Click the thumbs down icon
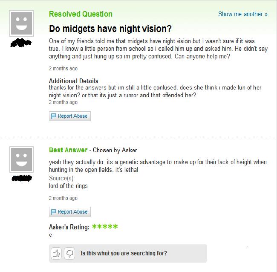This screenshot has height=272, width=277. 69,253
